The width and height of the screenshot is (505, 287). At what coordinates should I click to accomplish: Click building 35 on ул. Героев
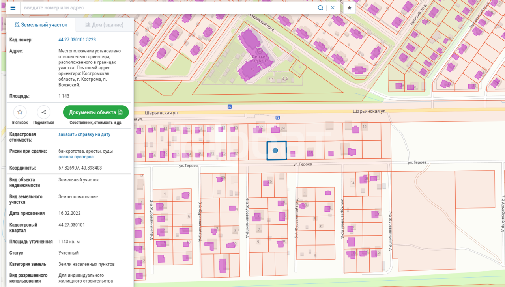coord(310,153)
